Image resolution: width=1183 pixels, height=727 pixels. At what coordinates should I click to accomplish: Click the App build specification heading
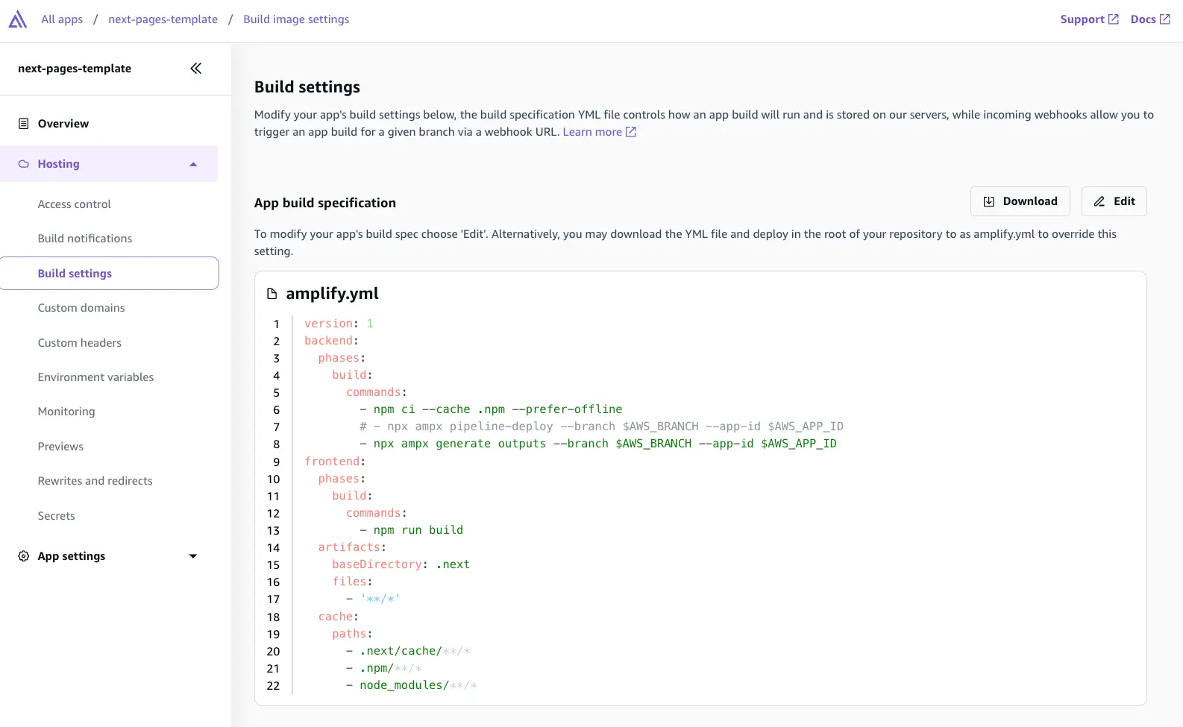pyautogui.click(x=325, y=203)
